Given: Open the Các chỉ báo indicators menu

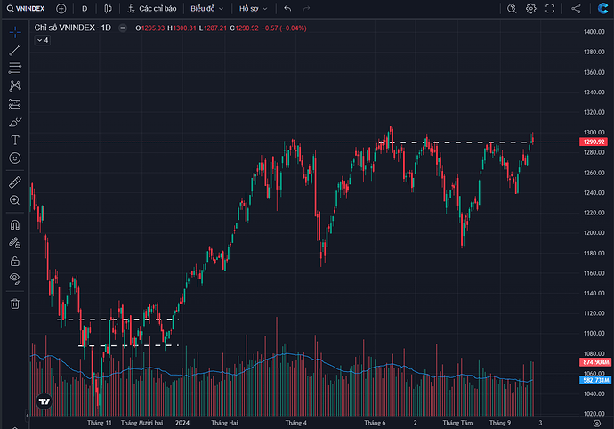Looking at the screenshot, I should coord(151,8).
